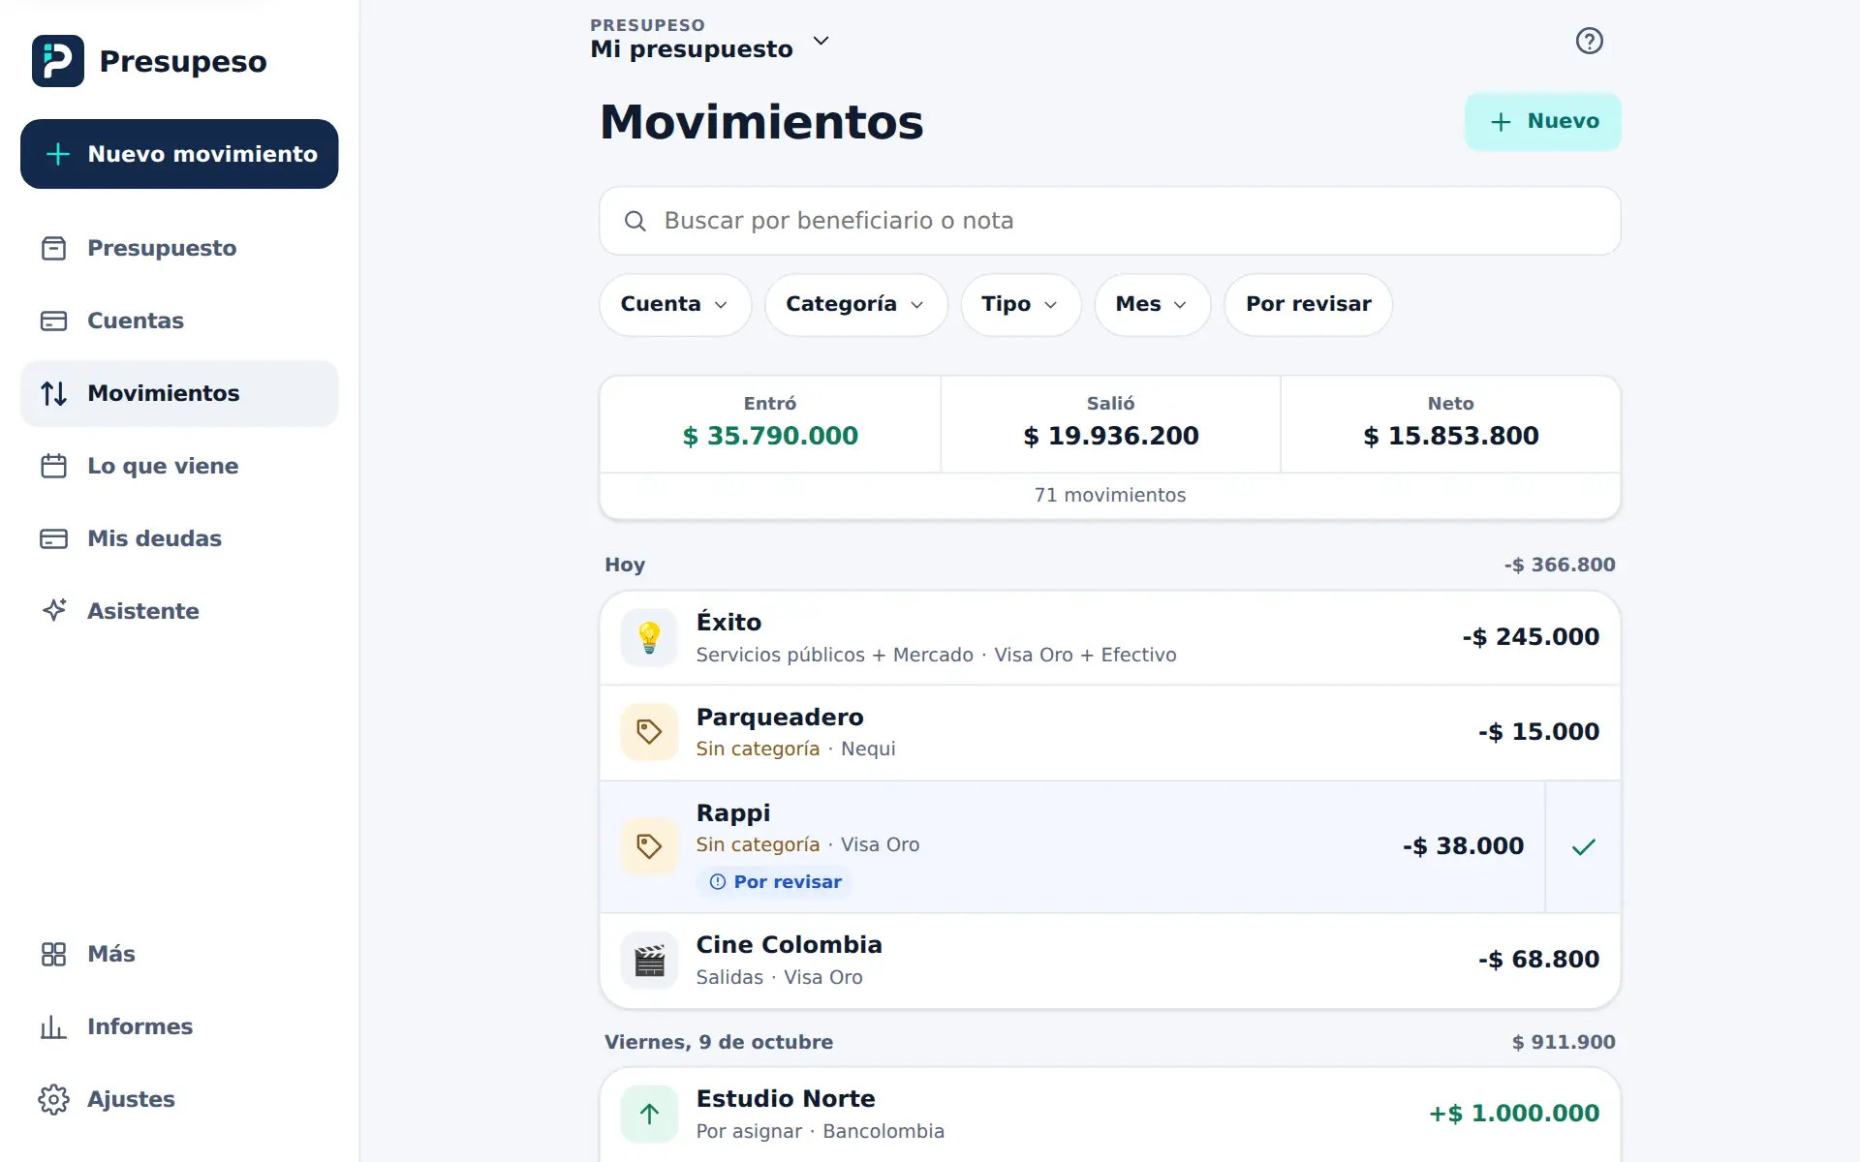Go to Informes in sidebar
Screen dimensions: 1860x1162
coord(179,1026)
